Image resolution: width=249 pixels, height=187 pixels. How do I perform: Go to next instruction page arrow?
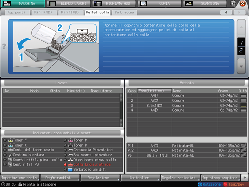click(241, 66)
